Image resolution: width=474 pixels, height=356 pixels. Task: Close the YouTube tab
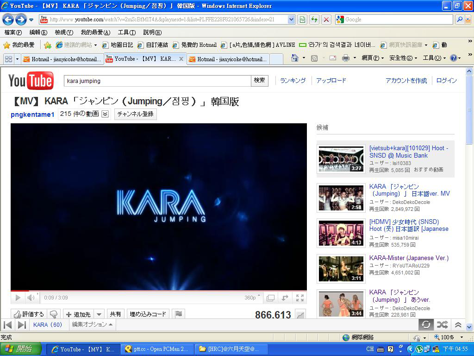[x=181, y=59]
